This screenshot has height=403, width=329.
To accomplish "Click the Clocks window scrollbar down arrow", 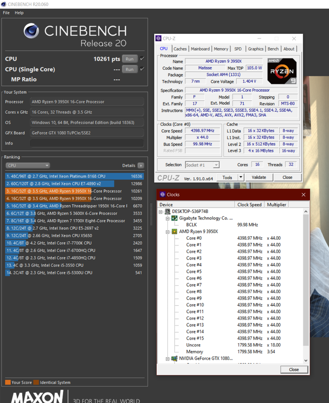I will (306, 360).
